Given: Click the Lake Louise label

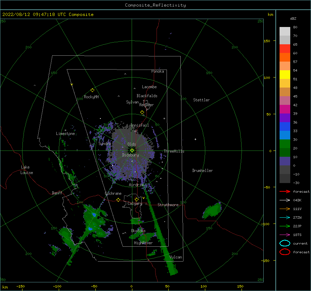Looking at the screenshot, I should click(27, 170).
